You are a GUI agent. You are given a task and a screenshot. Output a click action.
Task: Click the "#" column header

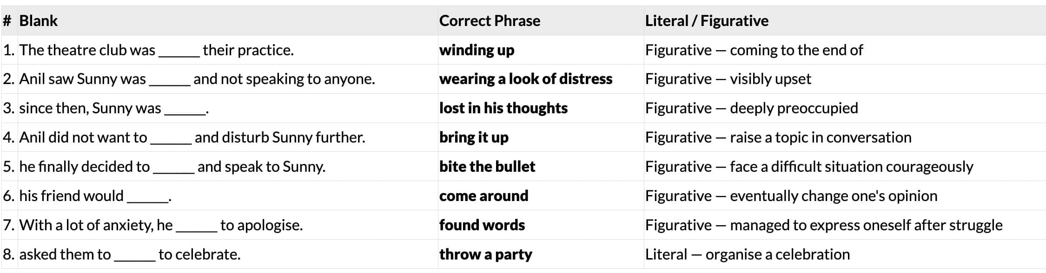pyautogui.click(x=7, y=21)
